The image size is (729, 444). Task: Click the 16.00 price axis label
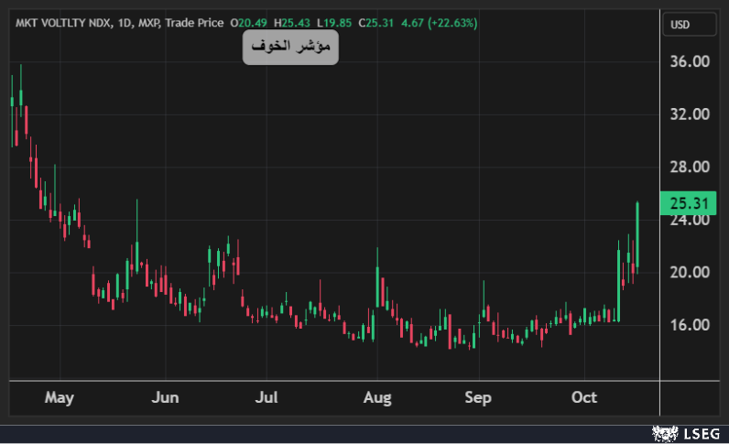(690, 325)
